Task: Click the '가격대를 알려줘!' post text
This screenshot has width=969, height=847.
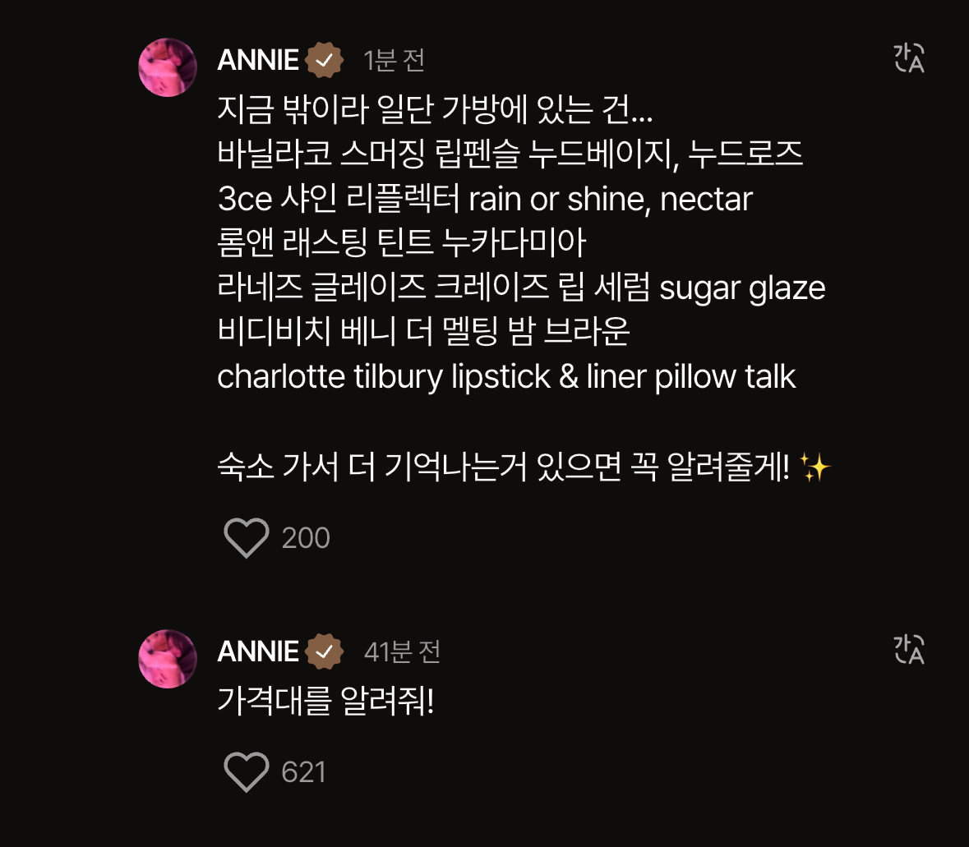Action: [x=325, y=701]
